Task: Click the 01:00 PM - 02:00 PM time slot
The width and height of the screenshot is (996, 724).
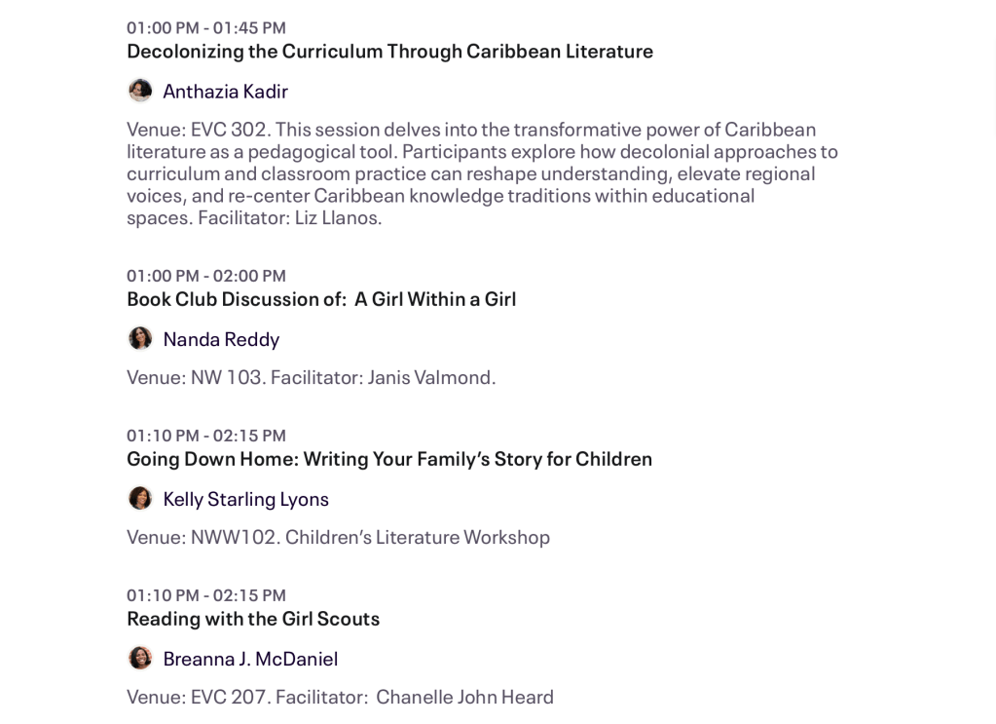Action: pos(206,276)
